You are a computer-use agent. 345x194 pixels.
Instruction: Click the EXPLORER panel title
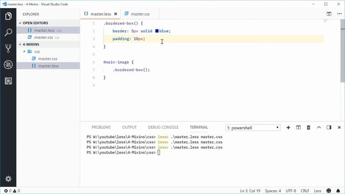pyautogui.click(x=31, y=14)
